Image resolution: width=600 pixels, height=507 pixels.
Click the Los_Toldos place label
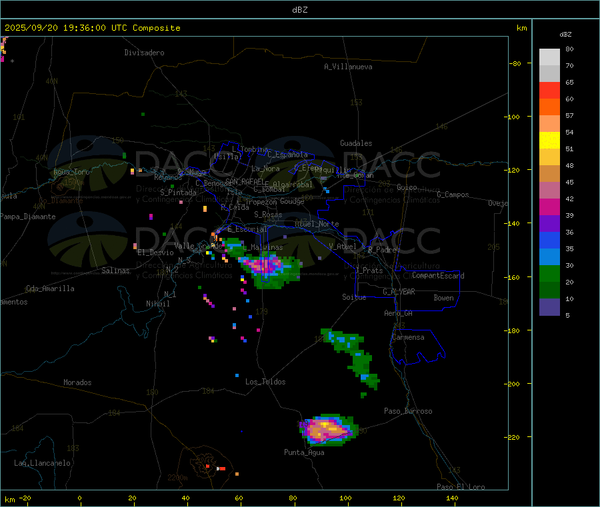265,382
